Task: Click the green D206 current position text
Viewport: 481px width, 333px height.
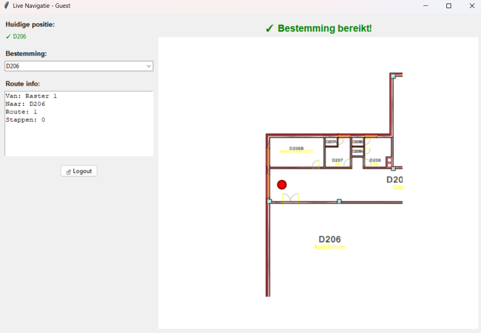Action: (20, 36)
